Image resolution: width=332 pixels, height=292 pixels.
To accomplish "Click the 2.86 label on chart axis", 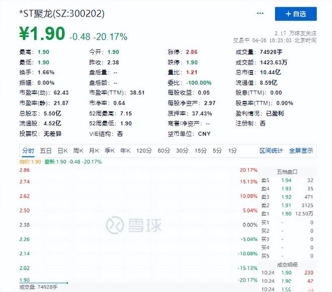I will 25,170.
